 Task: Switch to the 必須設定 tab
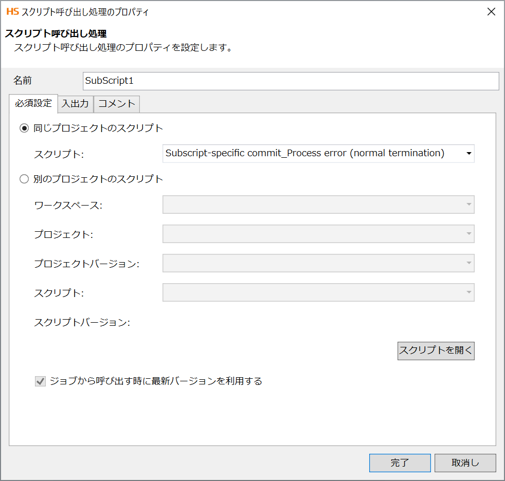33,103
